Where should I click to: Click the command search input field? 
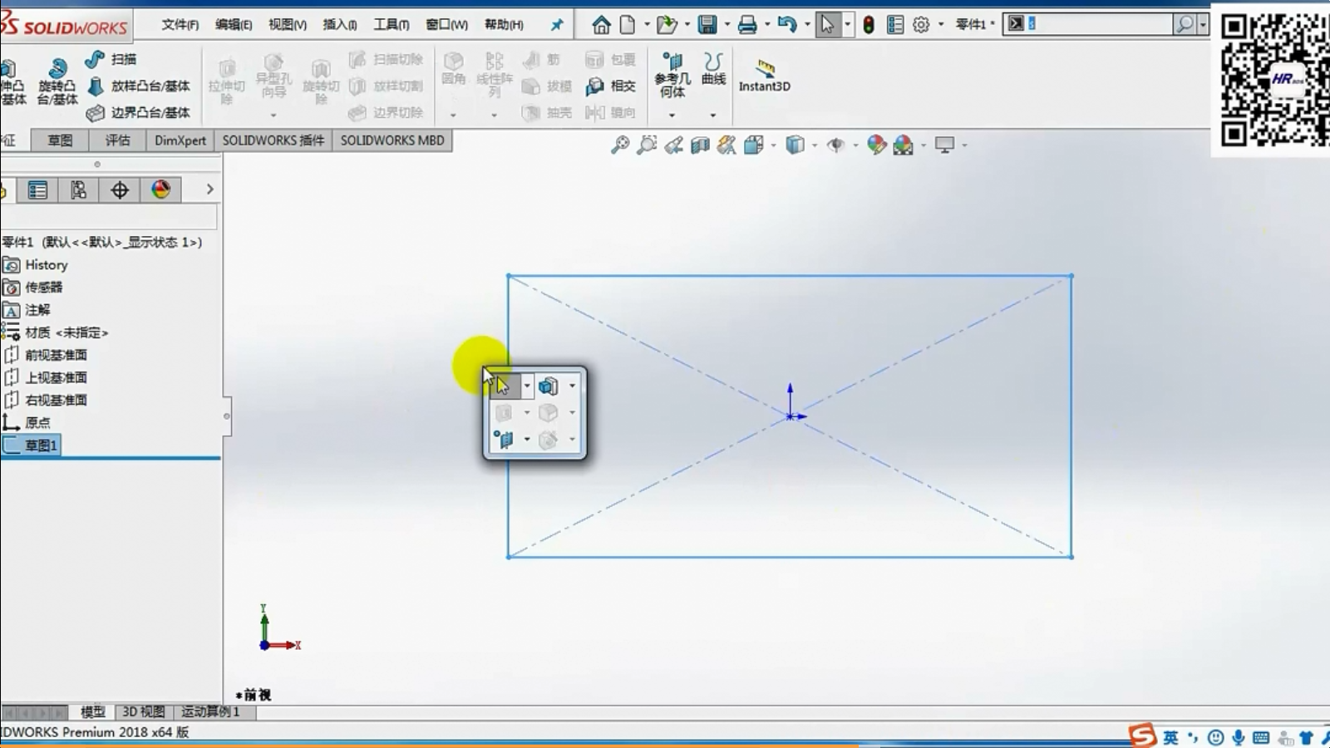[1097, 24]
